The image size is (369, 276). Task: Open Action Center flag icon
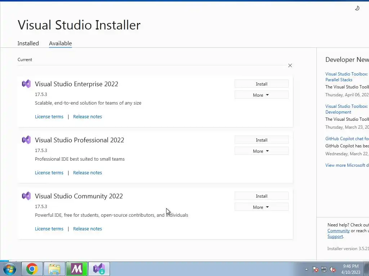click(x=315, y=269)
